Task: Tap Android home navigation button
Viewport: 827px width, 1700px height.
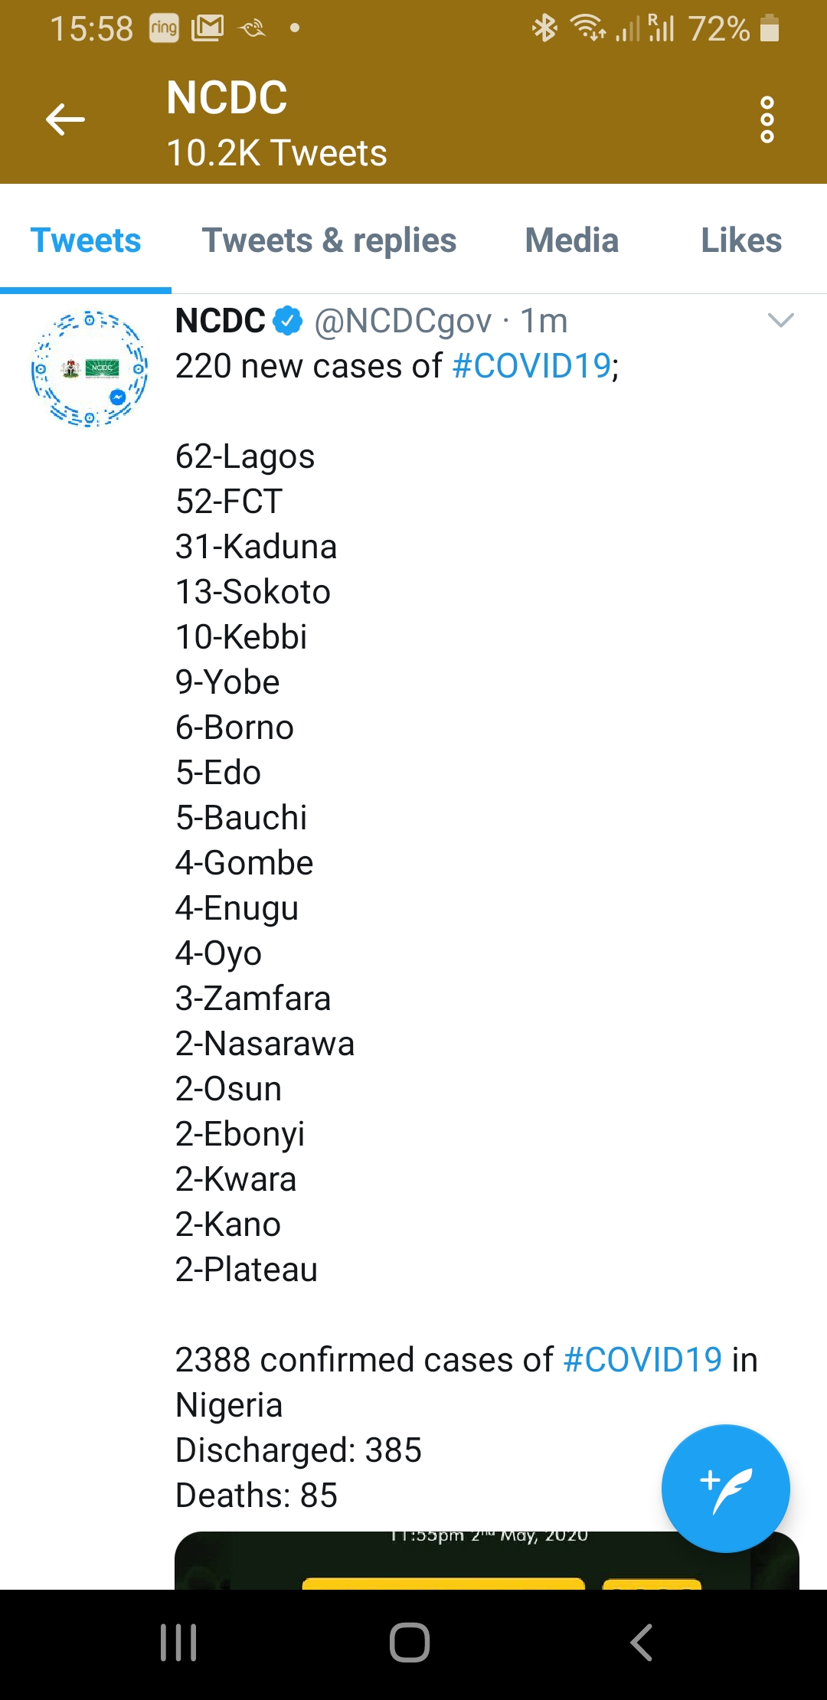Action: pos(410,1643)
